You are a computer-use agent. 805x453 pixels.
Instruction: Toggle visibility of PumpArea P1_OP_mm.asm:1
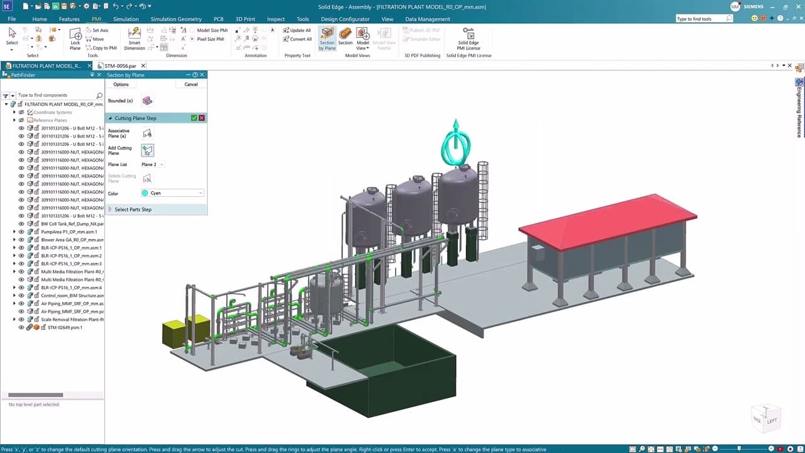tap(21, 232)
